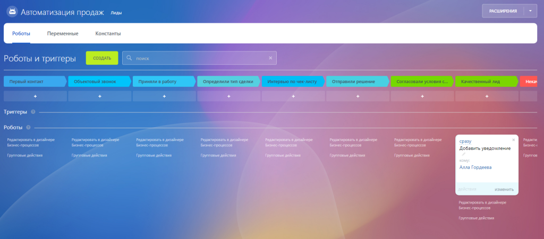The image size is (544, 239).
Task: Click pencil edit icon in robot card
Action: [463, 154]
